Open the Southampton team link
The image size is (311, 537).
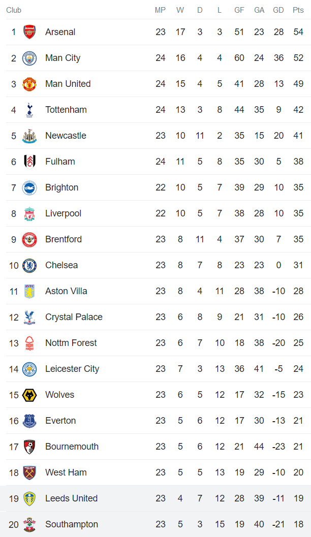pos(72,524)
